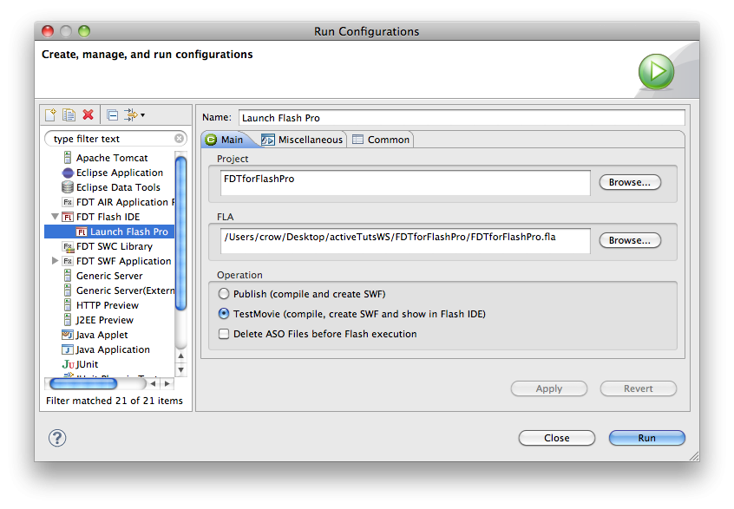
Task: Collapse all items in the configuration tree
Action: [112, 114]
